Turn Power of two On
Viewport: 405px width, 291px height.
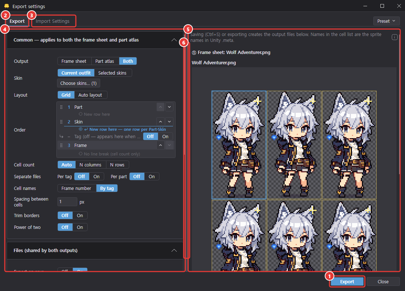pos(80,227)
